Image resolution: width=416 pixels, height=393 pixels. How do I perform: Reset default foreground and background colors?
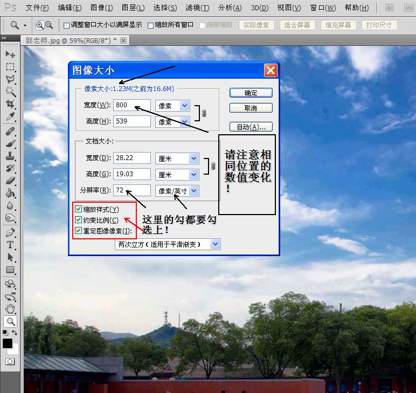click(5, 332)
